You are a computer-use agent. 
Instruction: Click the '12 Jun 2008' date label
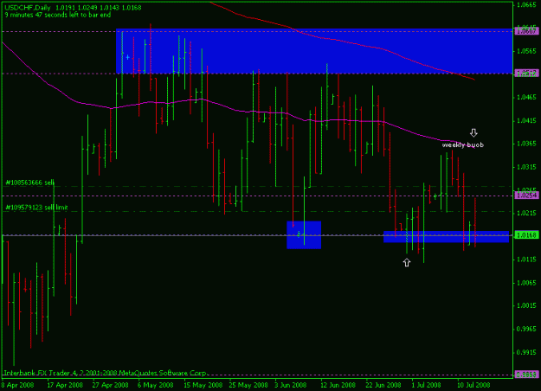click(338, 385)
